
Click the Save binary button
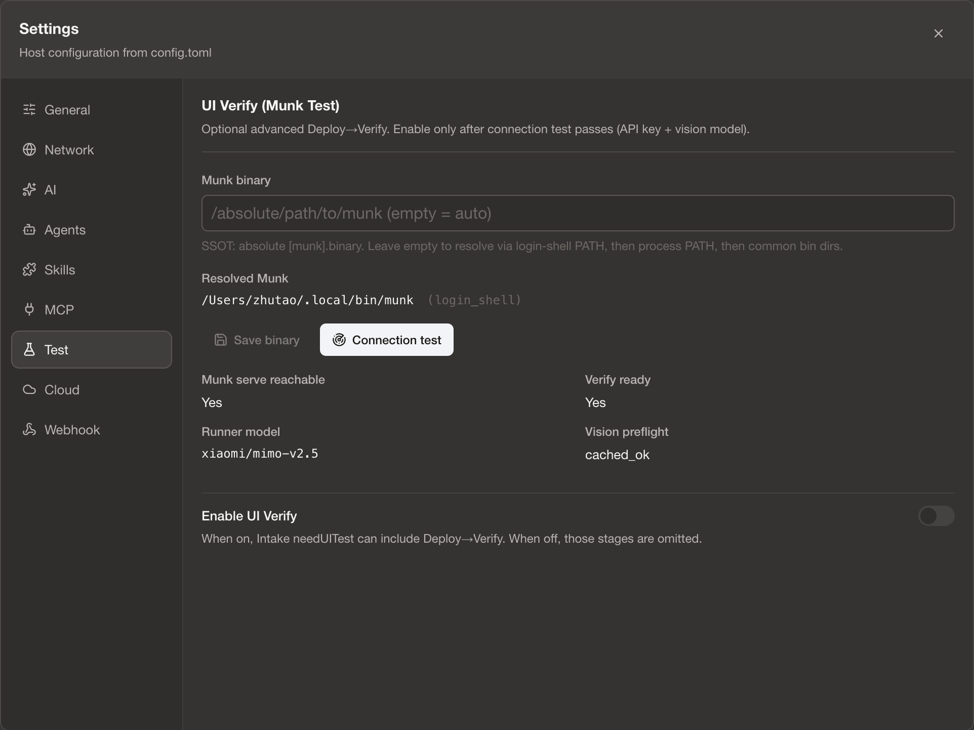(257, 340)
